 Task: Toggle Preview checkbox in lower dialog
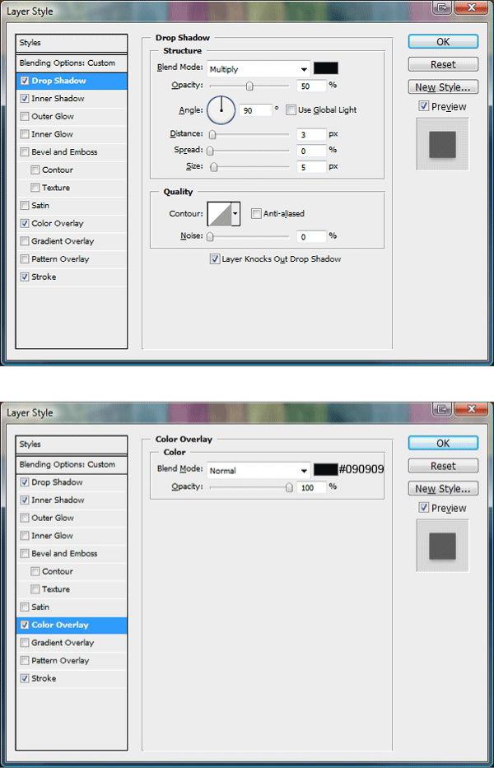(x=424, y=508)
